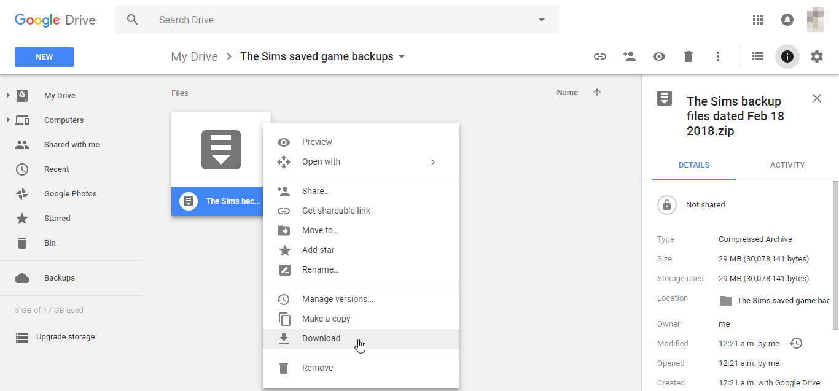839x391 pixels.
Task: Expand the My Drive tree arrow
Action: click(x=8, y=95)
